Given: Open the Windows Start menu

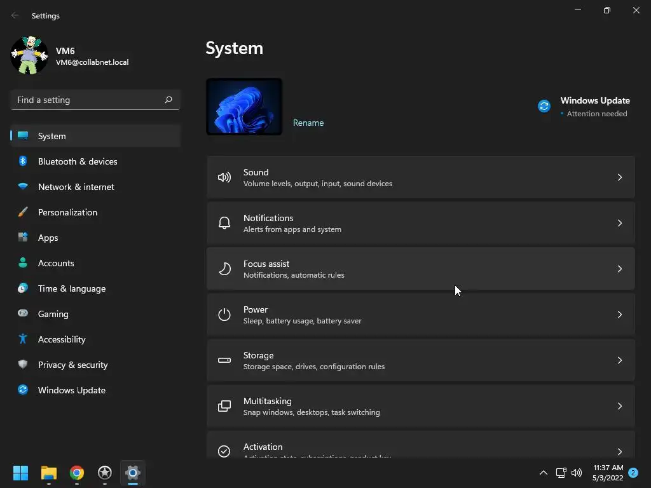Looking at the screenshot, I should click(x=20, y=473).
